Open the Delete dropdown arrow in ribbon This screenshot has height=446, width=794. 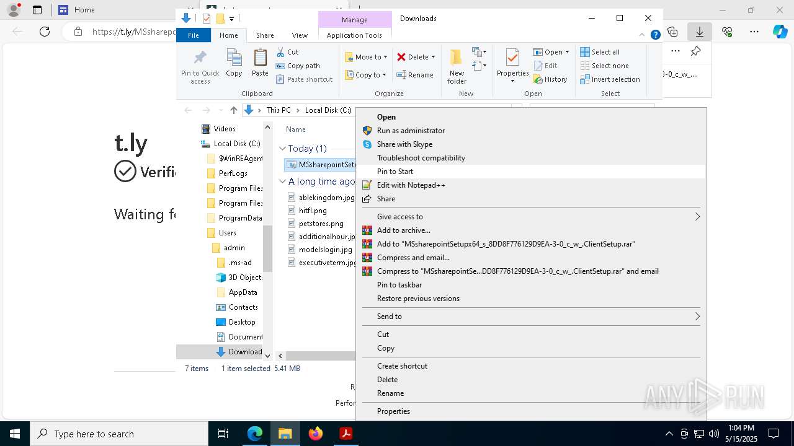[x=433, y=57]
